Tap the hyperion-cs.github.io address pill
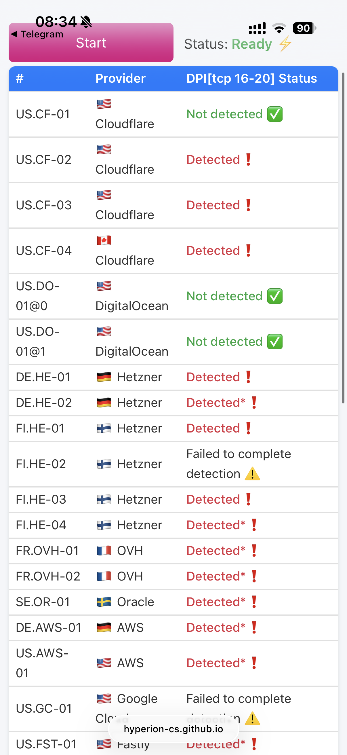The width and height of the screenshot is (347, 755). (173, 729)
